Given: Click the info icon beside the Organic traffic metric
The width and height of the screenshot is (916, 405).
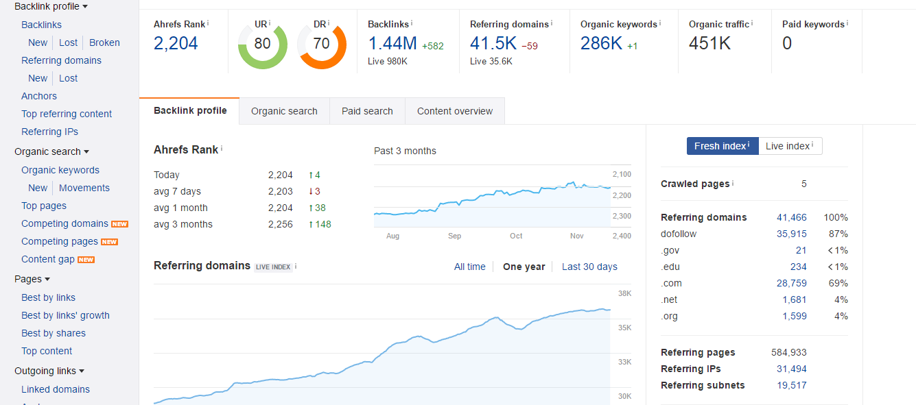Looking at the screenshot, I should [x=752, y=23].
